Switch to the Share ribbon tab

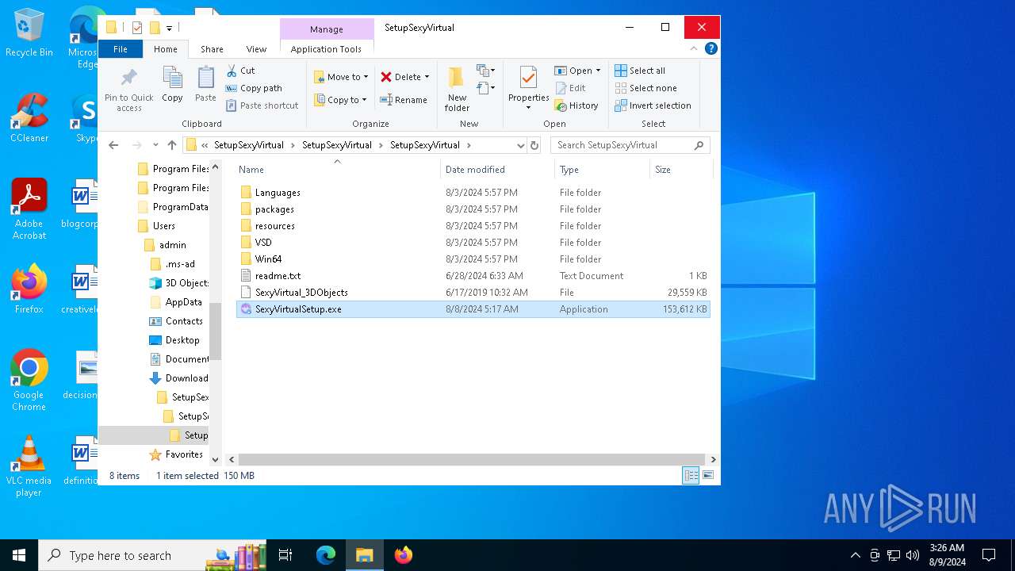[x=212, y=49]
